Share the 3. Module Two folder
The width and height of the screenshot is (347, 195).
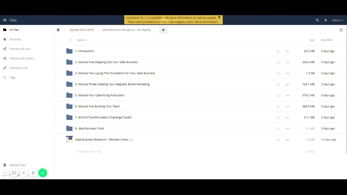278,73
